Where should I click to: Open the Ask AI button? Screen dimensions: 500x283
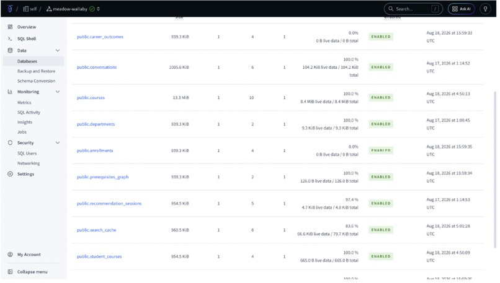(461, 9)
